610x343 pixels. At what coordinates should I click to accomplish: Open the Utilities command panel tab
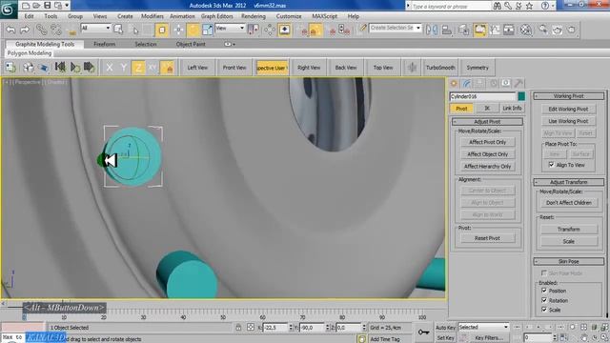[x=518, y=83]
